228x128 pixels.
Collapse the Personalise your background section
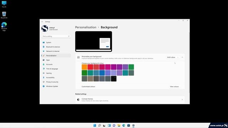(182, 57)
